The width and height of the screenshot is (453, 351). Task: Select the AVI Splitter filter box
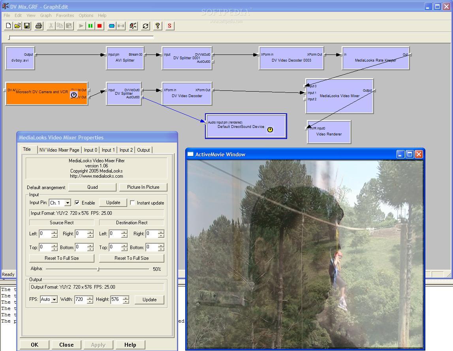tap(125, 58)
